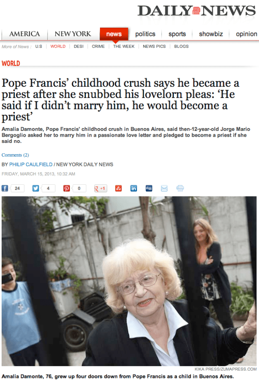Print the article with printer icon
Screen dimensions: 259x383
click(180, 188)
